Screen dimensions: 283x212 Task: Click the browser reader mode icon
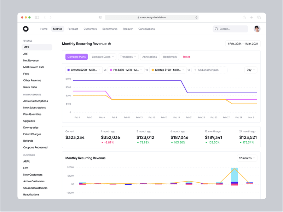pos(100,17)
